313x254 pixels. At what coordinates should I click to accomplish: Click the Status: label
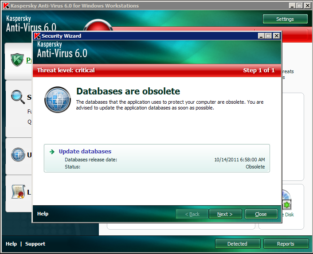(x=72, y=167)
